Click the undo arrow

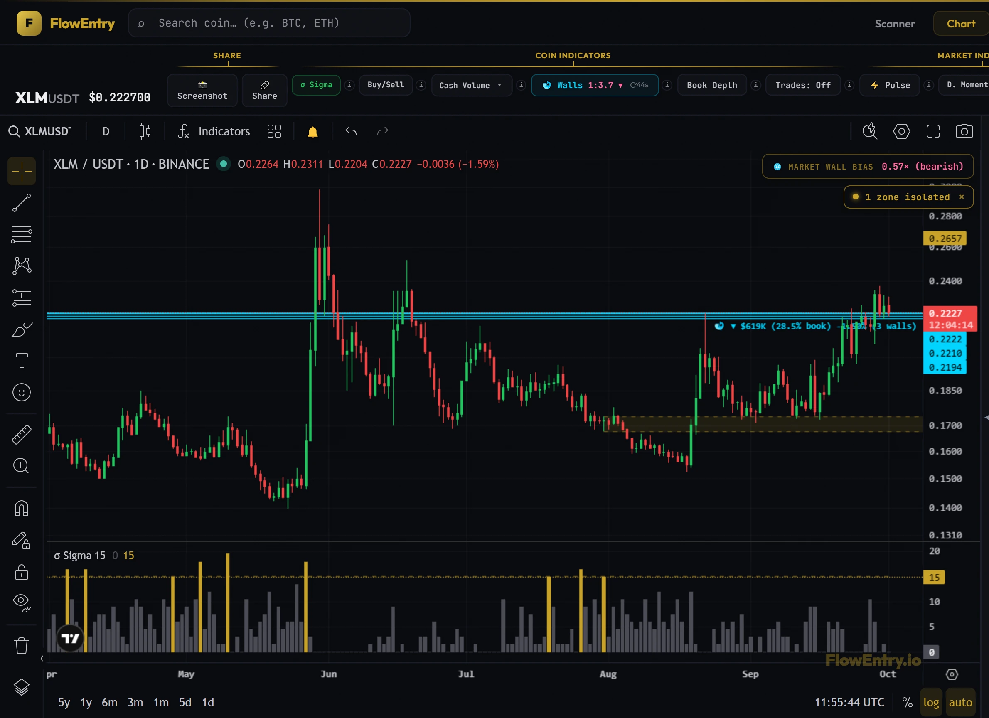pyautogui.click(x=351, y=131)
